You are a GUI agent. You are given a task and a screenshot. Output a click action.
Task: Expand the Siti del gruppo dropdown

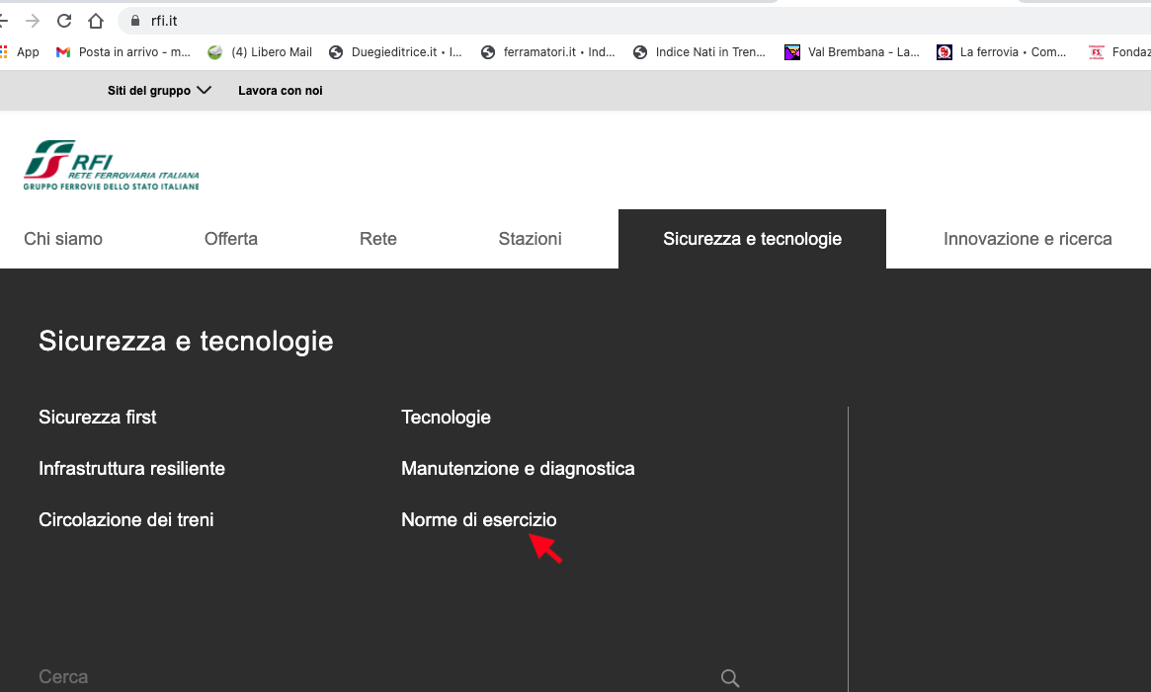159,91
